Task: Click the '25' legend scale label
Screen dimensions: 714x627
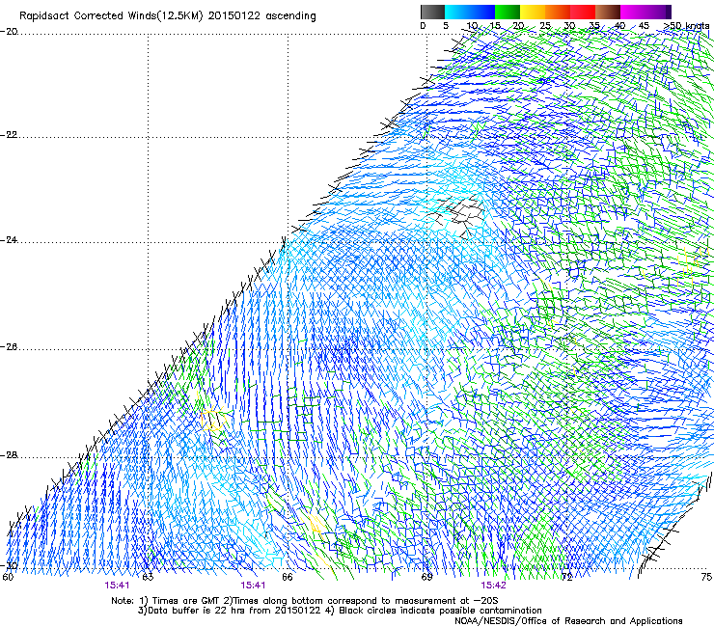Action: coord(545,26)
